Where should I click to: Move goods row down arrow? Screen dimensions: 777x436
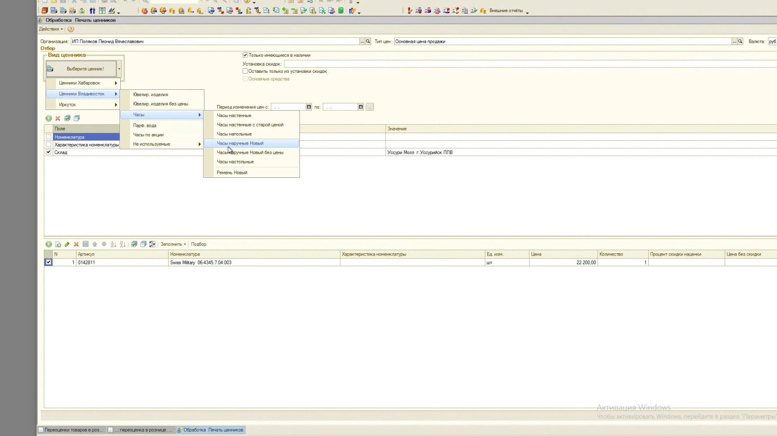104,244
